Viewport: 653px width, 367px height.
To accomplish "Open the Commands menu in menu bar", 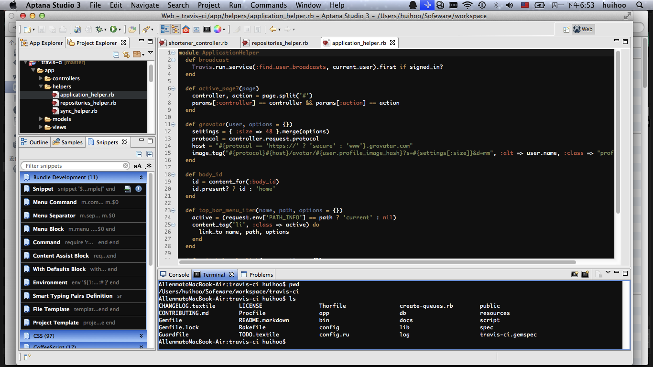I will tap(269, 5).
